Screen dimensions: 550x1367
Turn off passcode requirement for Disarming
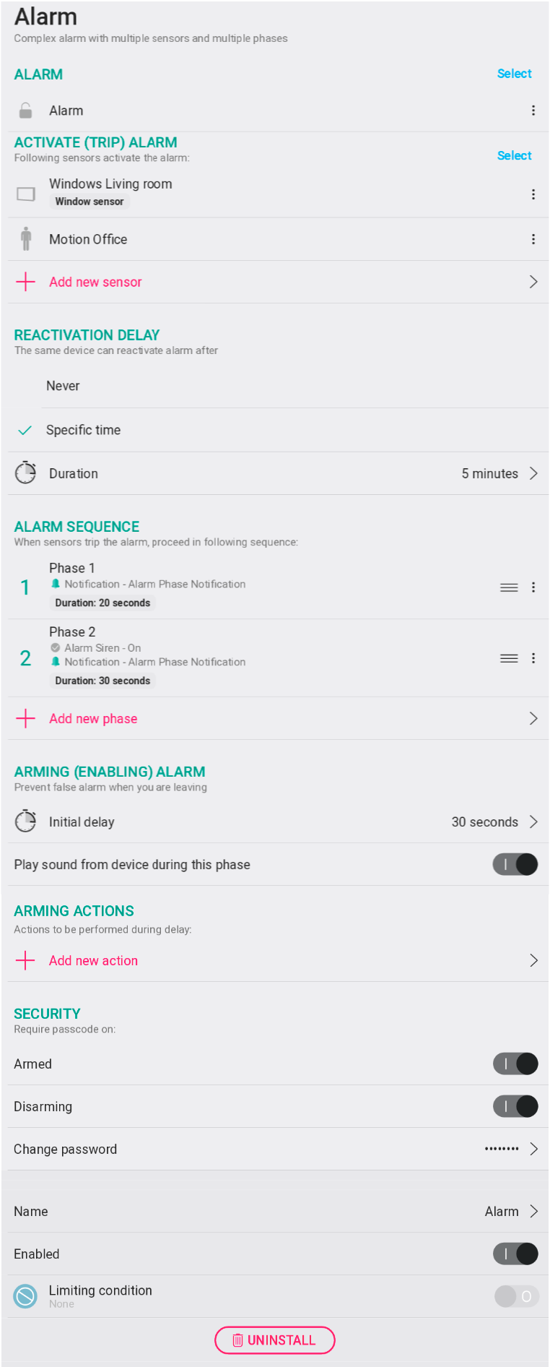[x=515, y=1106]
